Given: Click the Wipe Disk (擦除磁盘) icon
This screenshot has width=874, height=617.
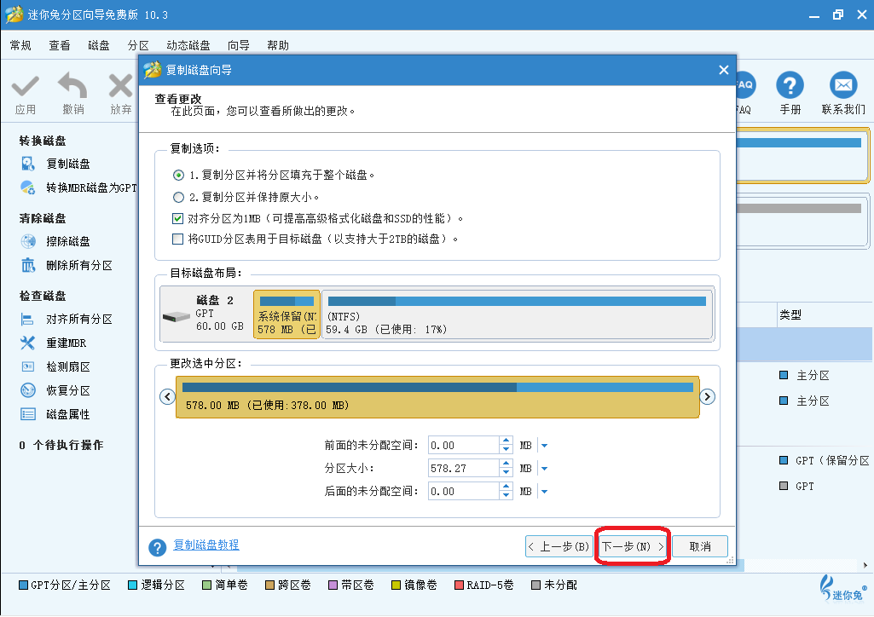Looking at the screenshot, I should [28, 241].
